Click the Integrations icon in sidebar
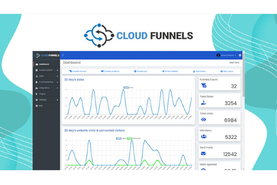Screen dimensions: 277x185 point(37,88)
